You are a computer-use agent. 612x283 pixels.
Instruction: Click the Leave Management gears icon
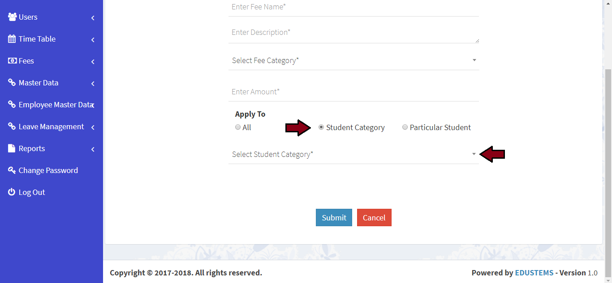tap(12, 127)
